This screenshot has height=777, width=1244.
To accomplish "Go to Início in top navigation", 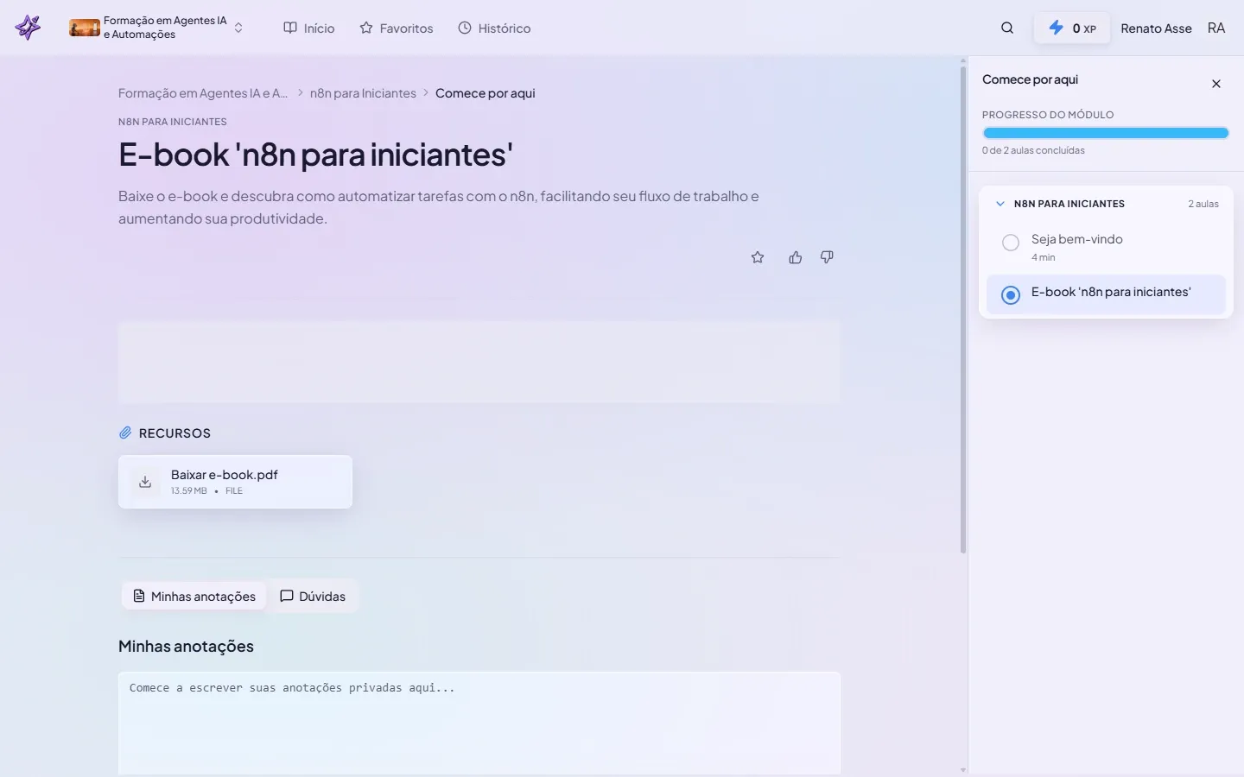I will (x=309, y=28).
